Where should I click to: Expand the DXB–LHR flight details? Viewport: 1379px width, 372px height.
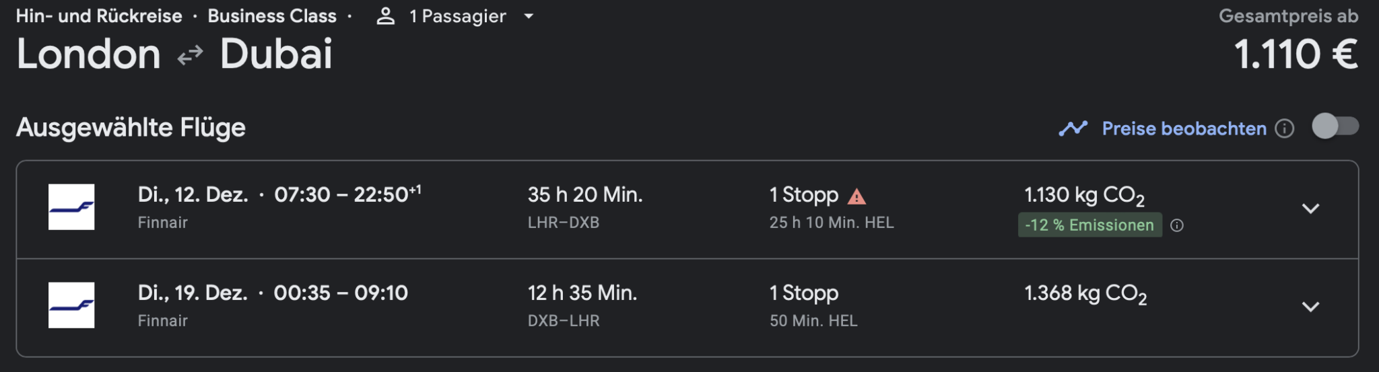[x=1310, y=307]
